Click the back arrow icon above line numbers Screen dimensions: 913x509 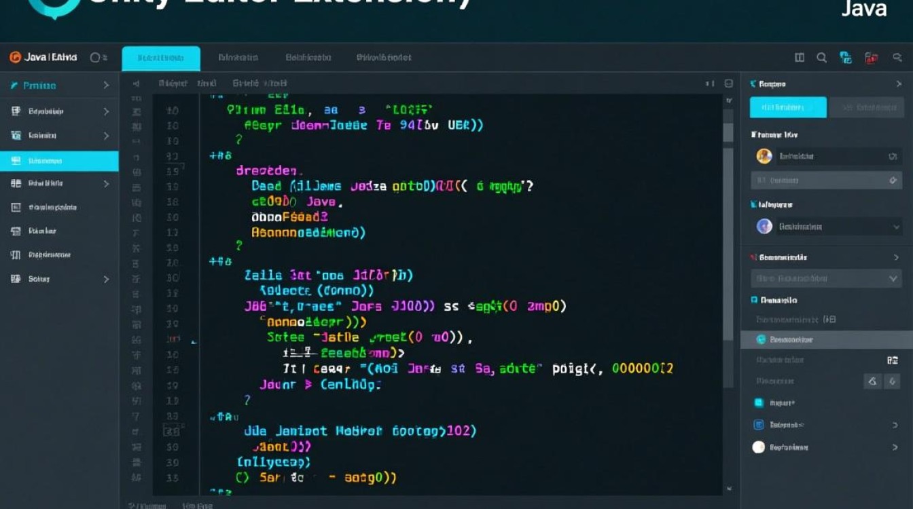(136, 83)
